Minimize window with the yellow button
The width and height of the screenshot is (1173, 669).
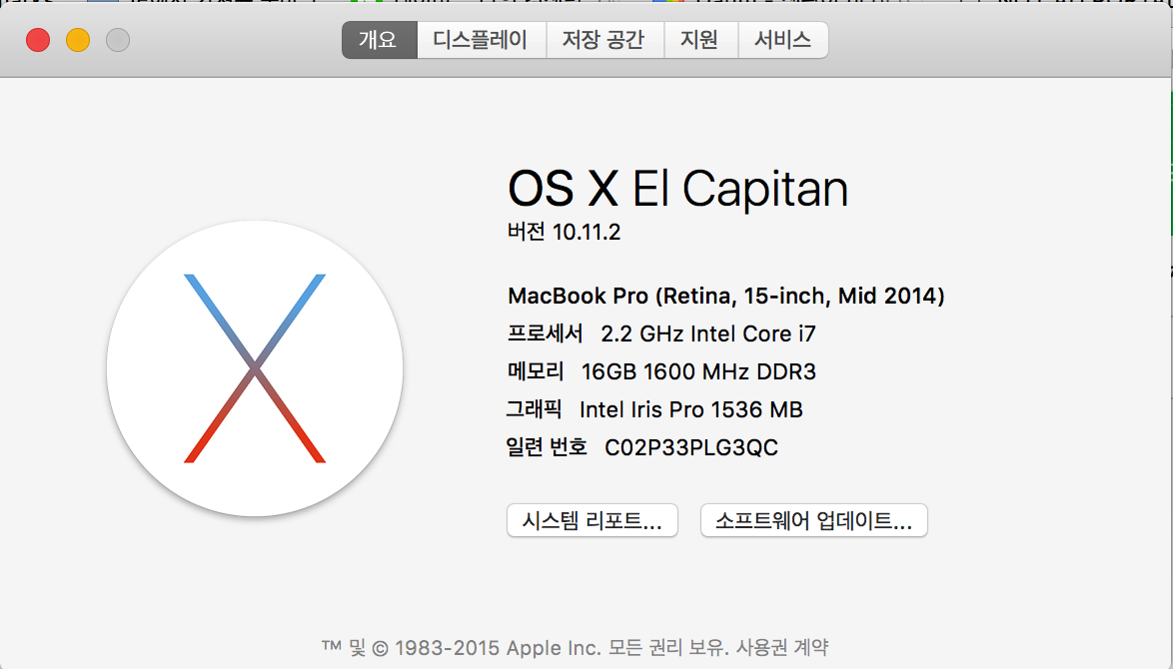click(78, 40)
